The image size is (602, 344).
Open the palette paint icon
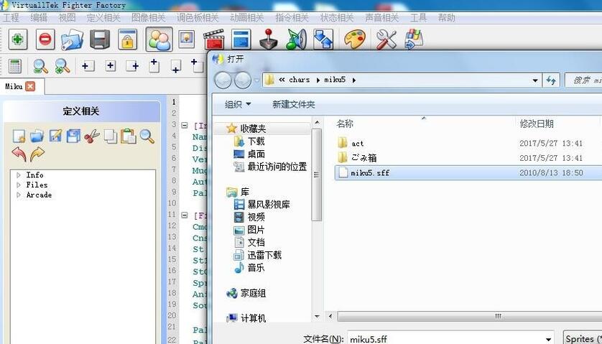point(354,39)
